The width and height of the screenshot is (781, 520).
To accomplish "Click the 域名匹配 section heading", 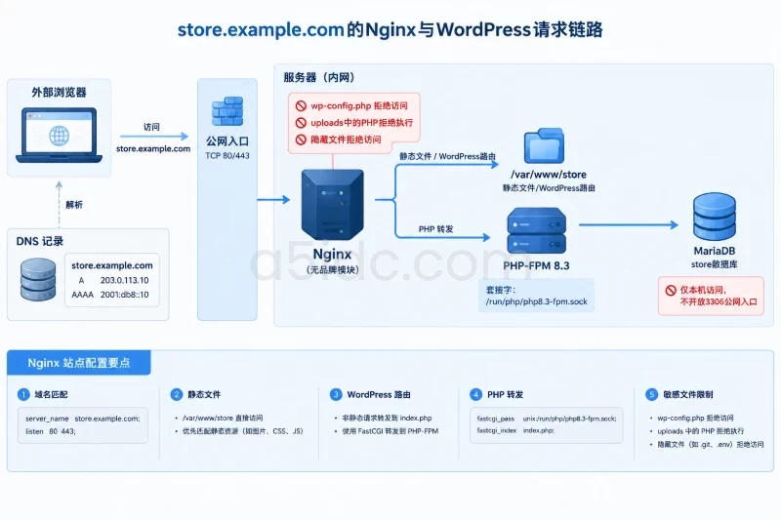I will point(51,394).
